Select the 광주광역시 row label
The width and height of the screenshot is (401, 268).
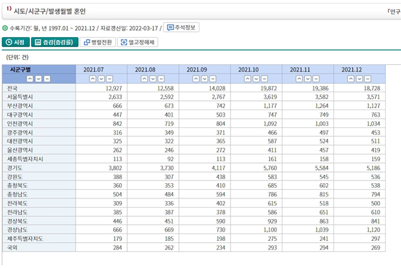(20, 133)
